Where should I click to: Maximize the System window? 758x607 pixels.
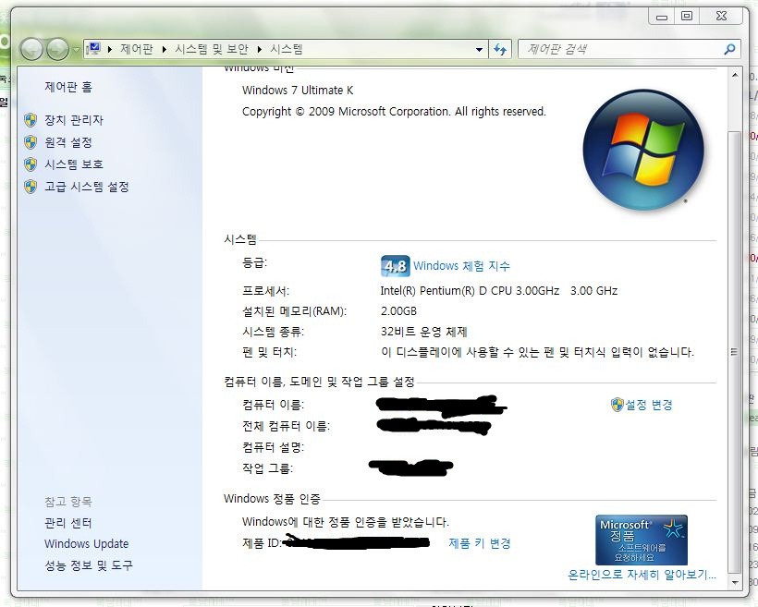point(687,17)
